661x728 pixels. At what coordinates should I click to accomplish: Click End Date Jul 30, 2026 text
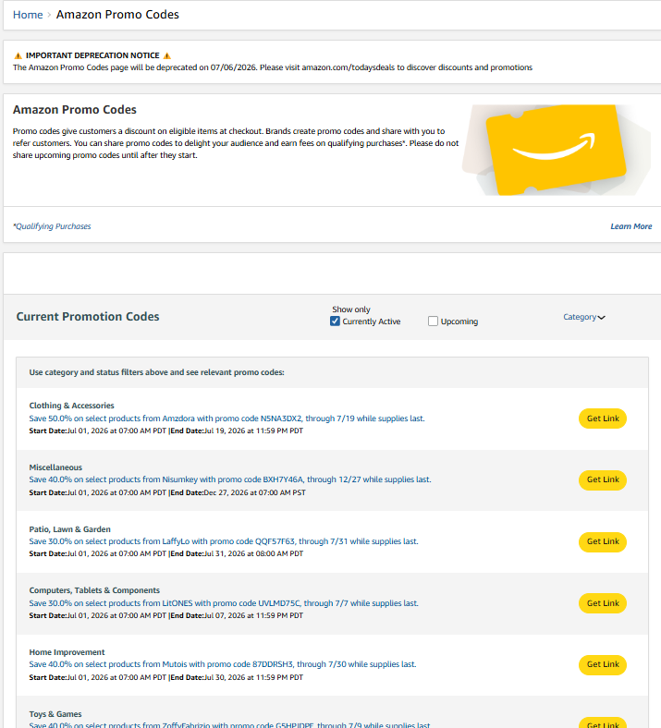(x=237, y=677)
